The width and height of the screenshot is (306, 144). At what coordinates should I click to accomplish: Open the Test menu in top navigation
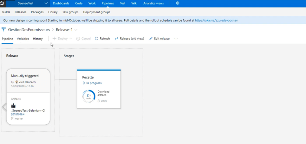[122, 3]
